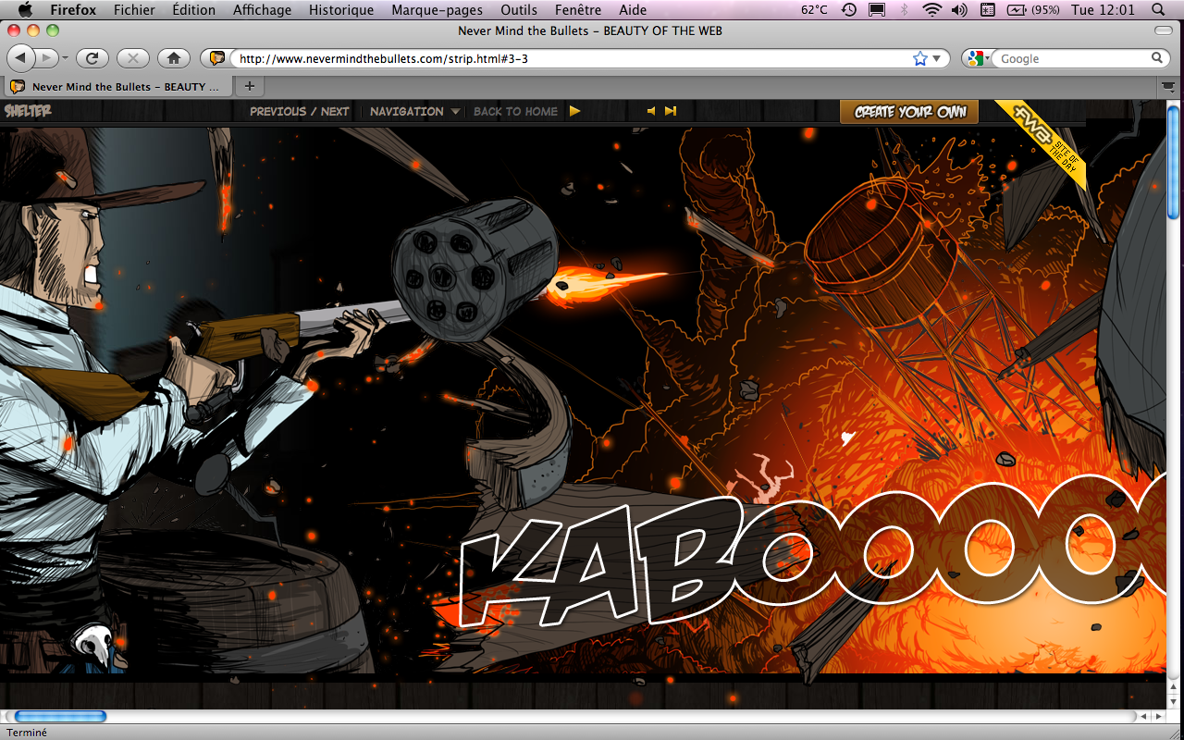Click the horizontal scrollbar thumb
1184x740 pixels.
click(60, 716)
